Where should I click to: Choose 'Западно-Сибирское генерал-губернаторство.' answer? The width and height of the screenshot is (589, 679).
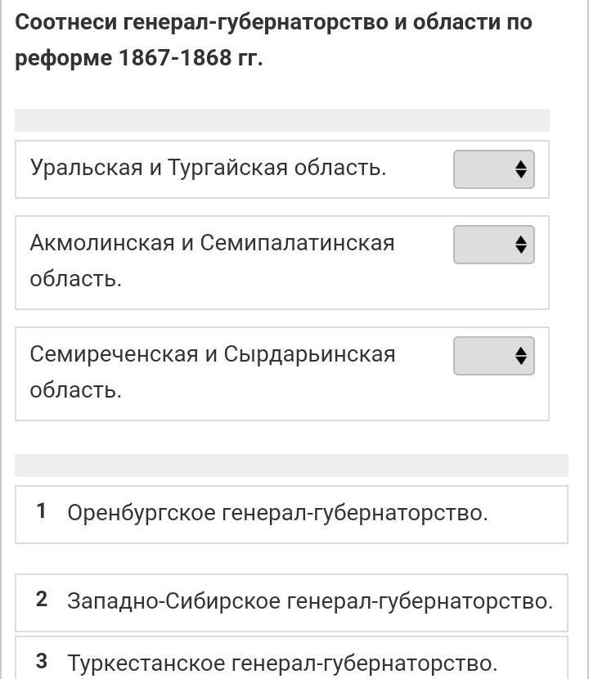coord(310,602)
